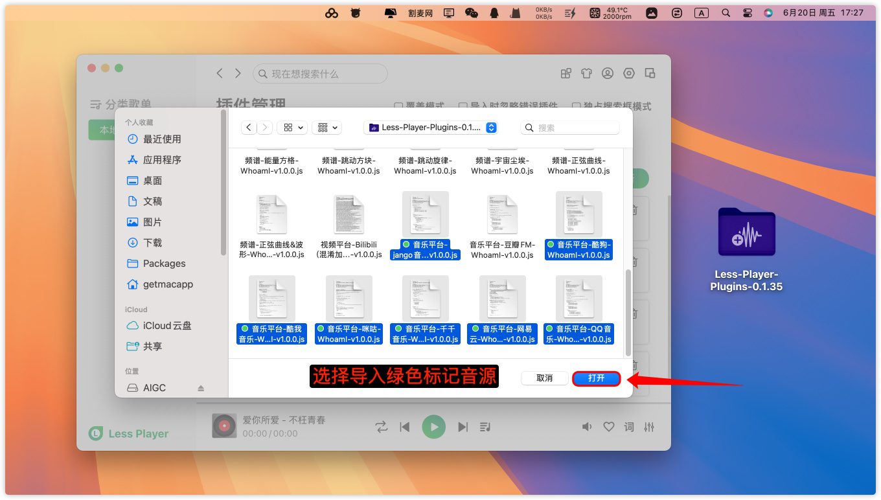Go back using dialog's back arrow
Screen dimensions: 881x500
point(249,128)
